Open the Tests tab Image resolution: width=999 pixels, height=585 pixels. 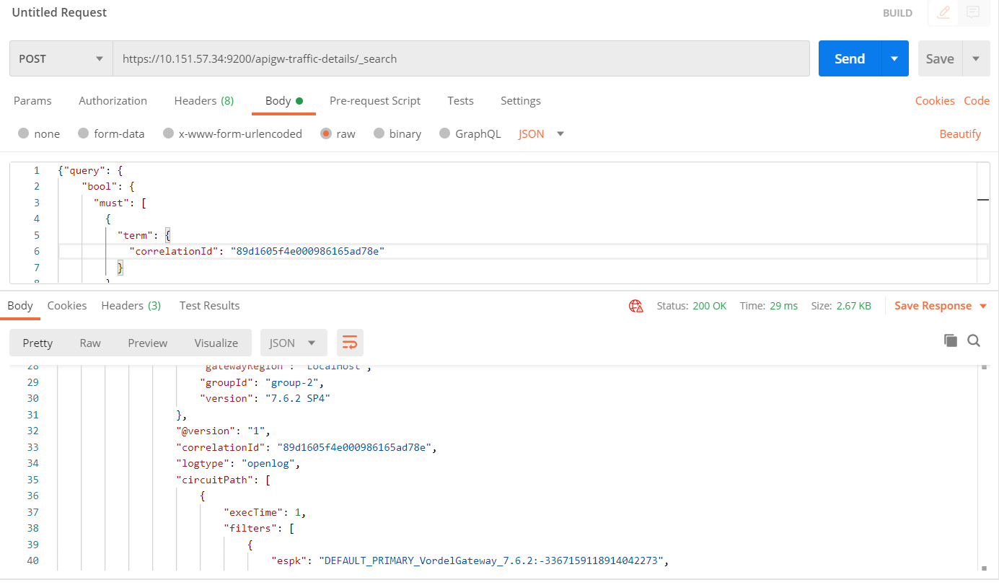coord(460,101)
